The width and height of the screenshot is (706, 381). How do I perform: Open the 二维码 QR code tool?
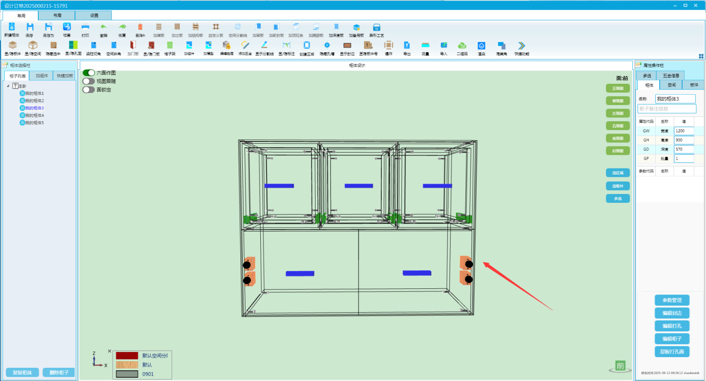462,46
